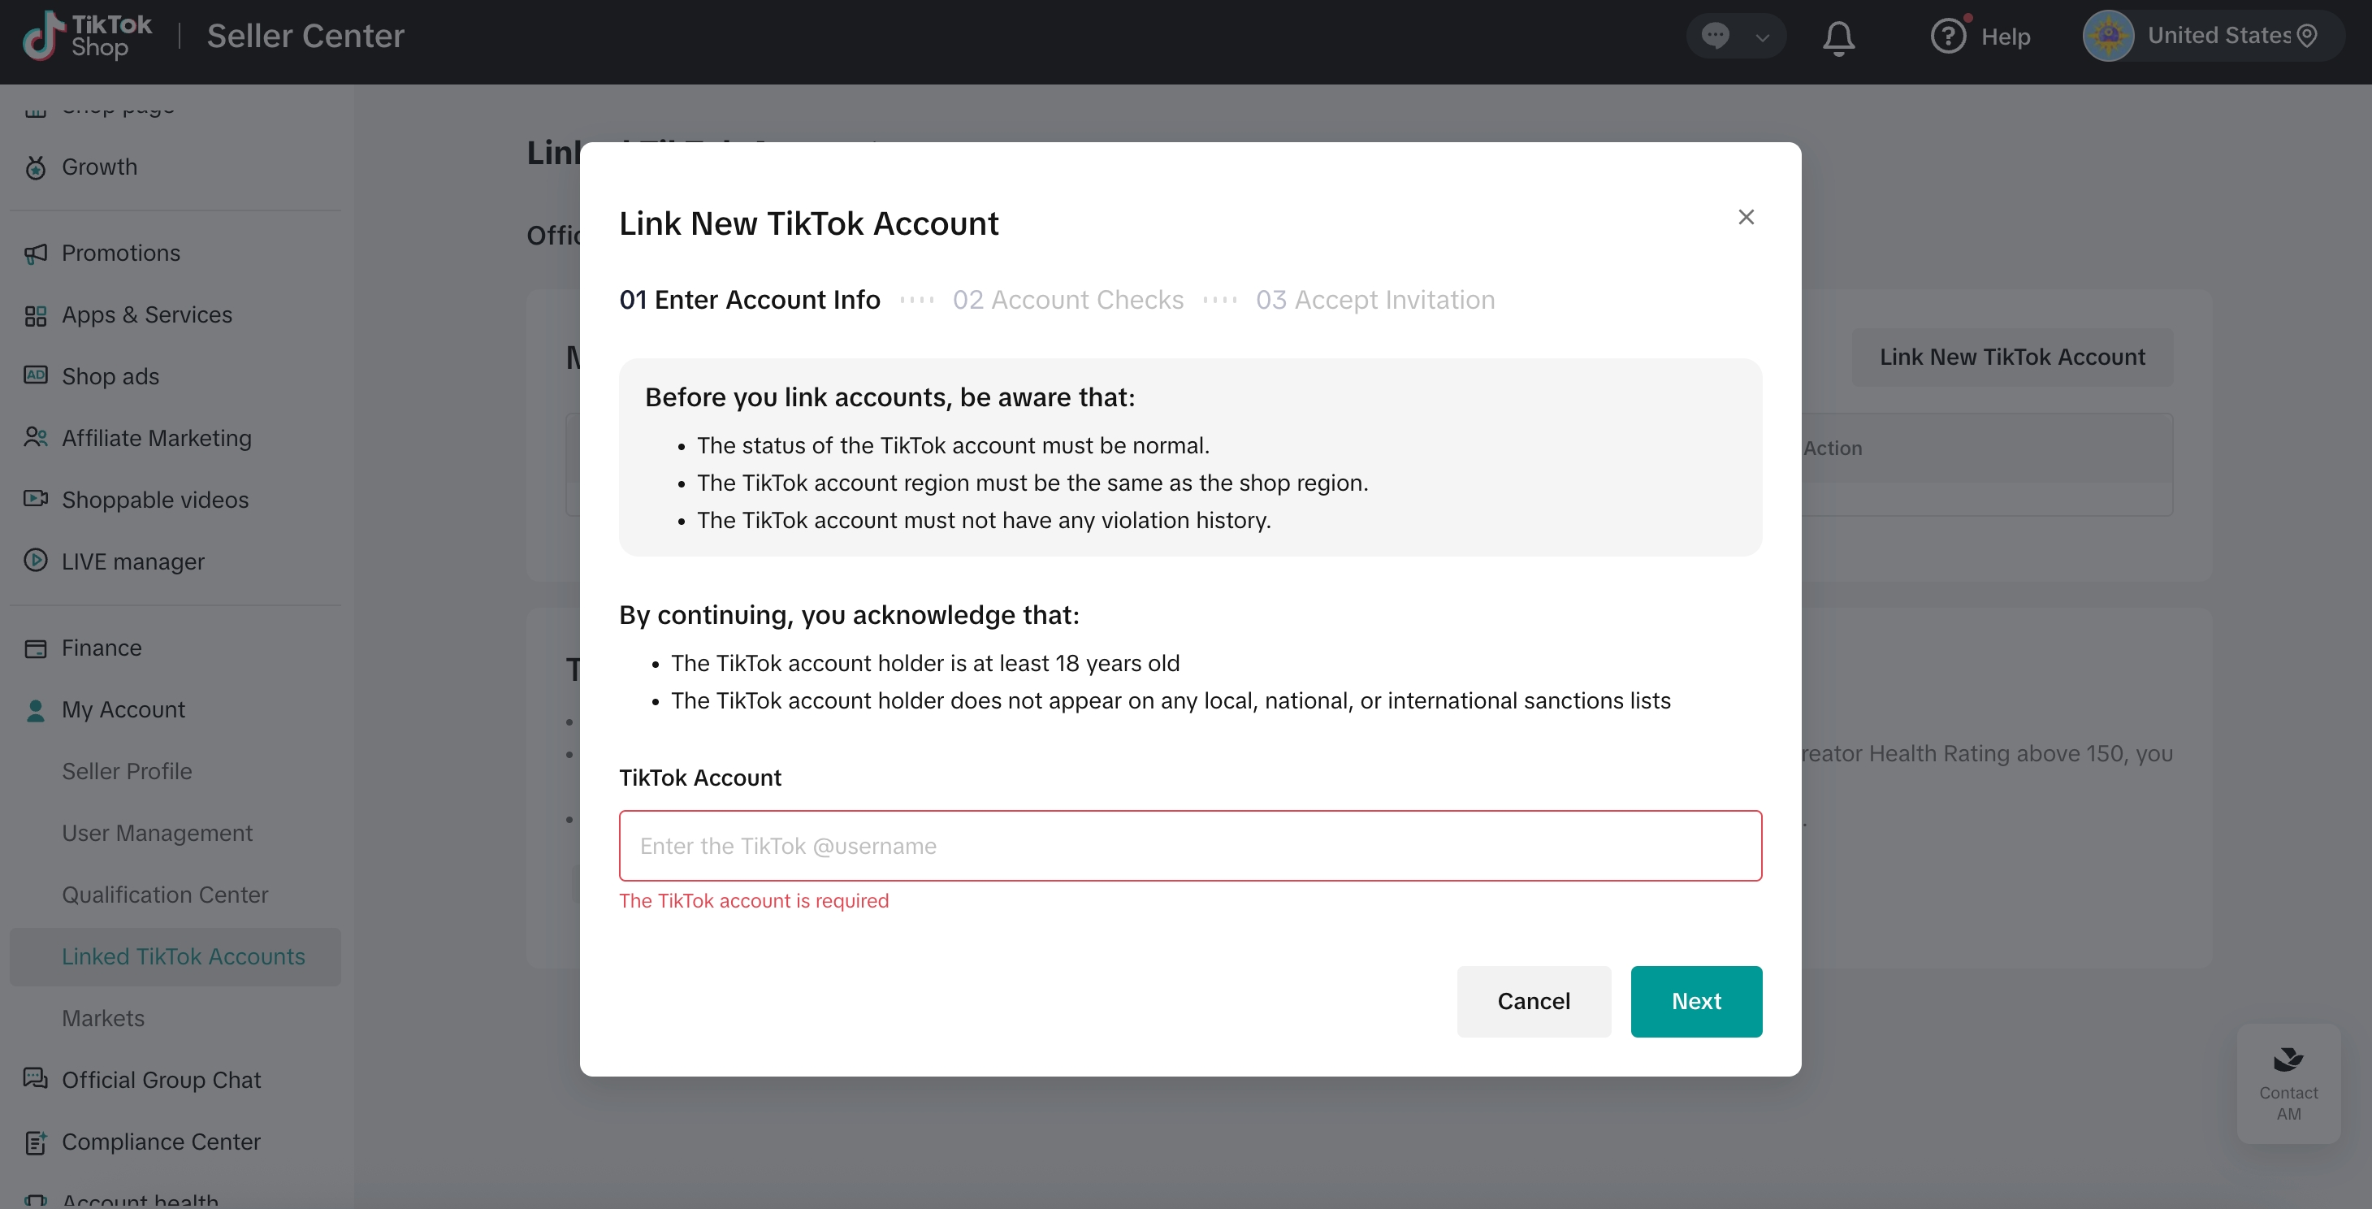Click the Promotions megaphone icon
Screen dimensions: 2372x1209
click(36, 253)
